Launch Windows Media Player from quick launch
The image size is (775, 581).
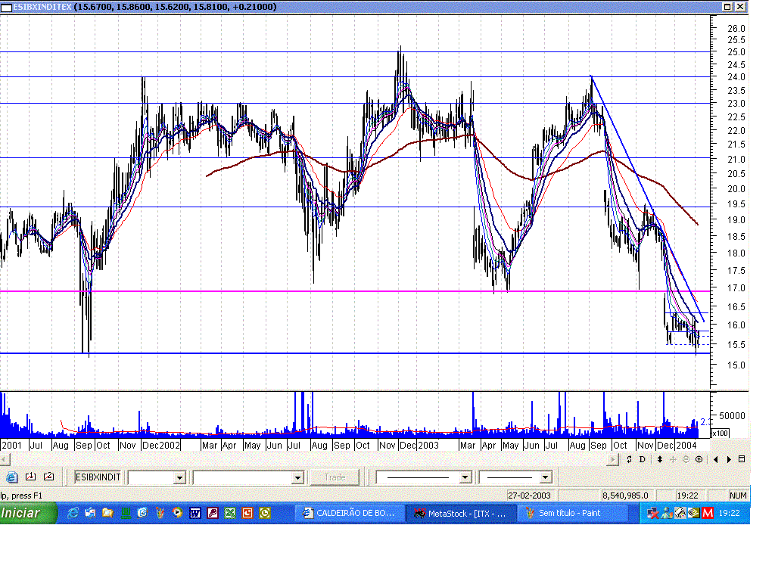(x=177, y=514)
